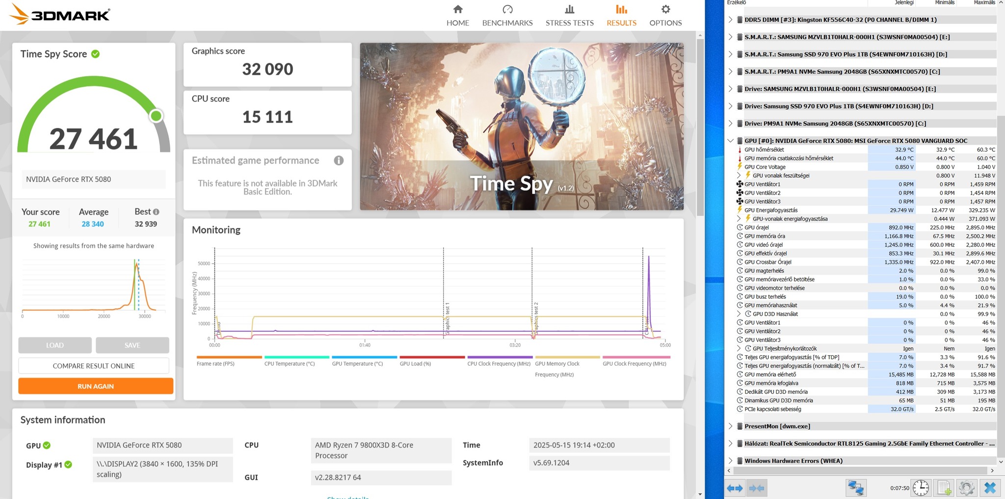Click chip icon of the GPU [#0] group
The image size is (1005, 499).
click(740, 141)
